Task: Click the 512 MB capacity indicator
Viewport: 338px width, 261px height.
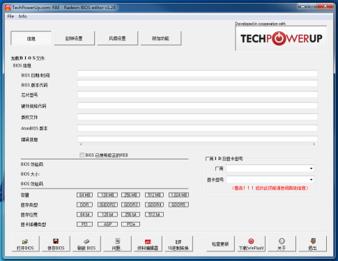Action: (154, 195)
